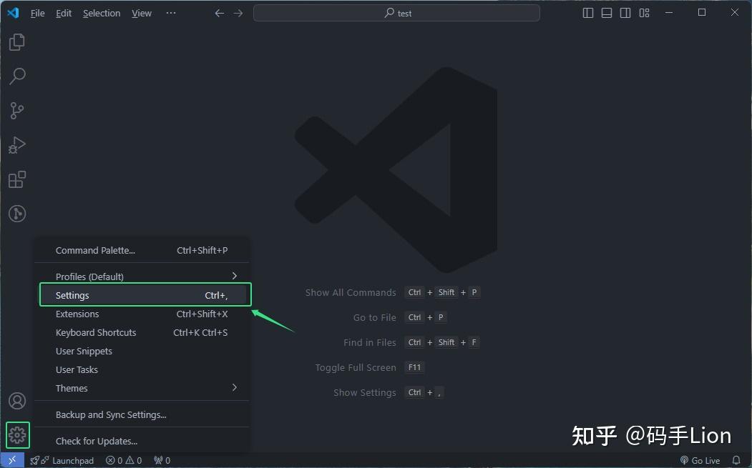752x468 pixels.
Task: Select Settings from the gear menu
Action: 72,294
